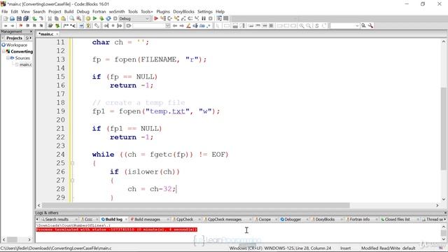448x252 pixels.
Task: Open the DoxyBlocks menu
Action: point(183,11)
